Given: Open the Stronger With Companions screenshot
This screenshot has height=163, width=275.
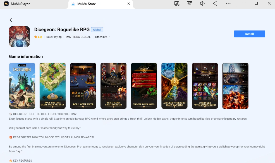Looking at the screenshot, I should [x=205, y=86].
